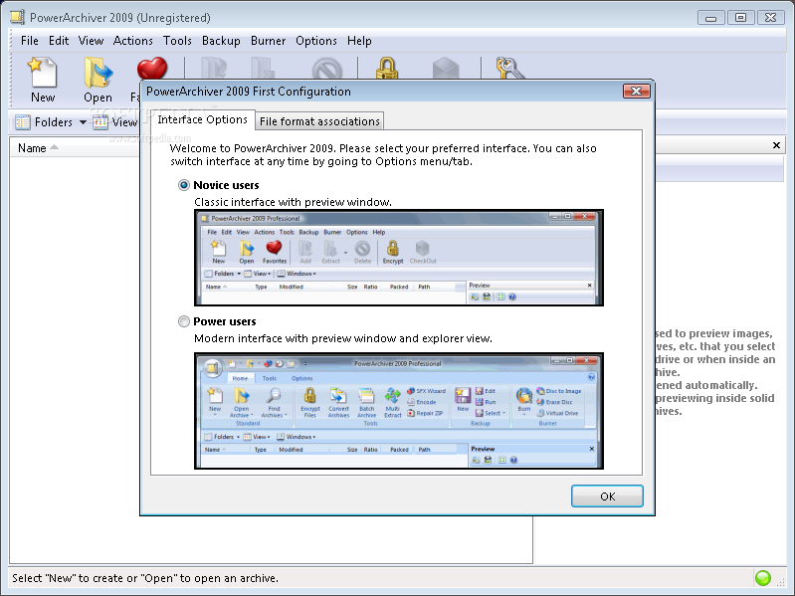This screenshot has height=596, width=795.
Task: Open the Tools menu
Action: (x=177, y=41)
